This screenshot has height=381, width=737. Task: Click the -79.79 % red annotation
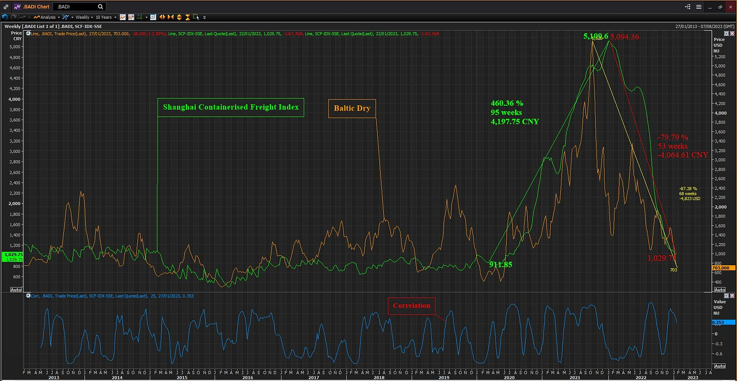coord(673,137)
